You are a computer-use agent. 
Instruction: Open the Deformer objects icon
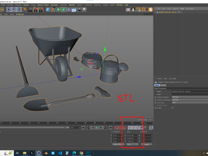pos(69,10)
